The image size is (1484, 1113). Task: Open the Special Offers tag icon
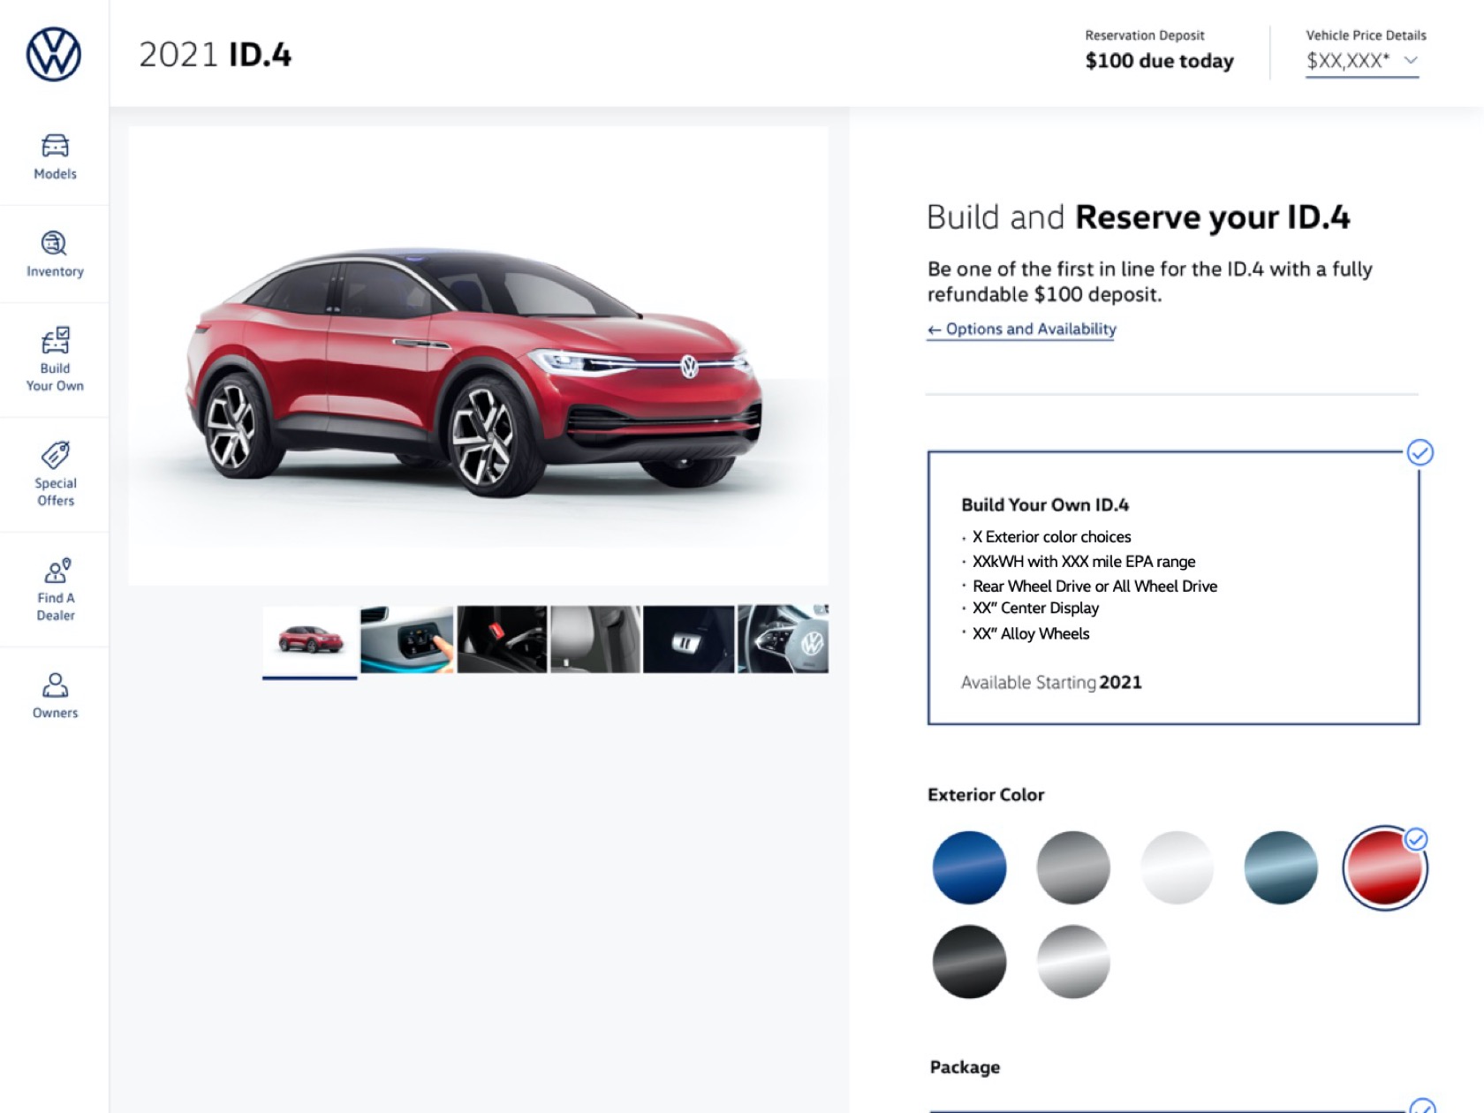coord(55,455)
